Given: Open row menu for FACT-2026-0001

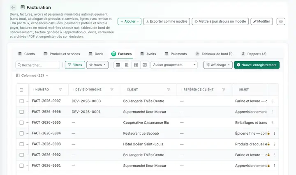Looking at the screenshot, I should (275, 166).
